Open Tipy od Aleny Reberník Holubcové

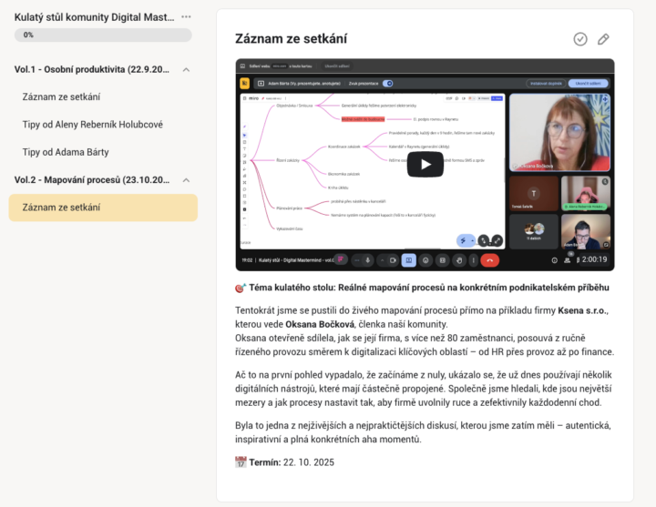92,125
